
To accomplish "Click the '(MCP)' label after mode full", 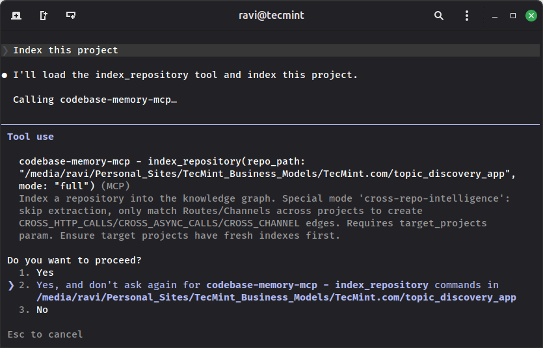I will tap(116, 186).
